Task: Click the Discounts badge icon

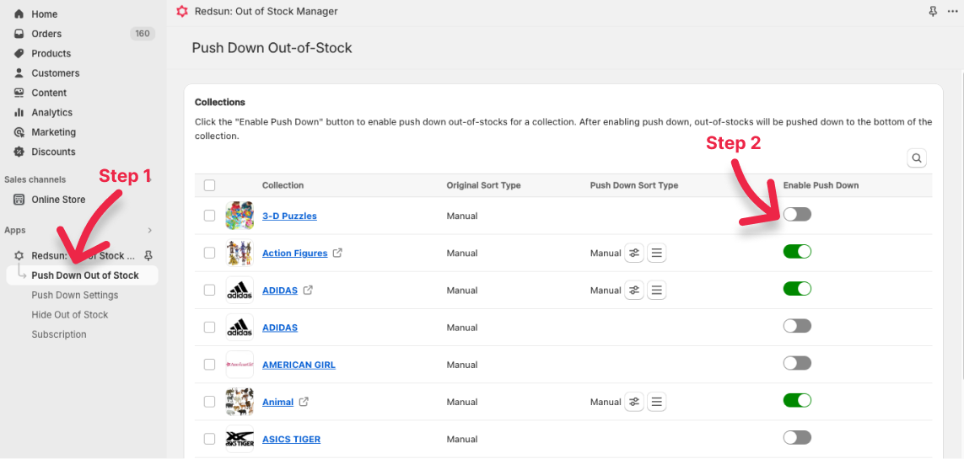Action: 19,152
